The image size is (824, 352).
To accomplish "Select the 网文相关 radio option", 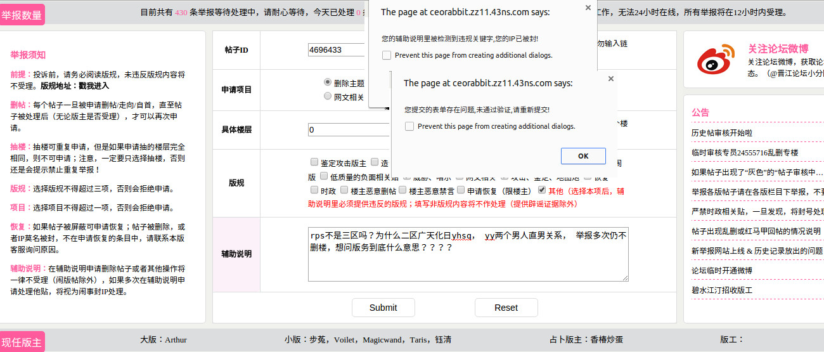I will [328, 96].
